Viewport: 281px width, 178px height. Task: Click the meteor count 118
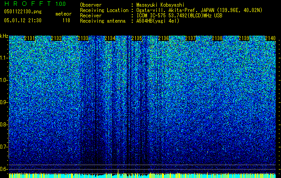tap(66, 20)
